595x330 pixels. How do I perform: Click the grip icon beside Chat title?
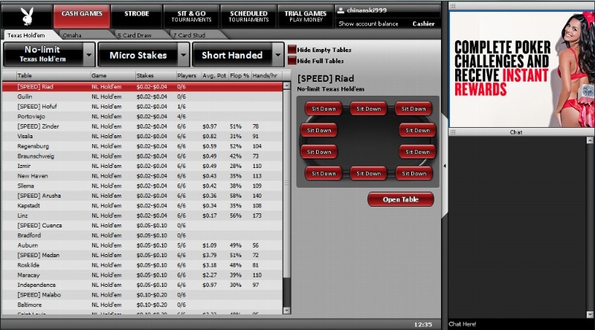click(452, 132)
